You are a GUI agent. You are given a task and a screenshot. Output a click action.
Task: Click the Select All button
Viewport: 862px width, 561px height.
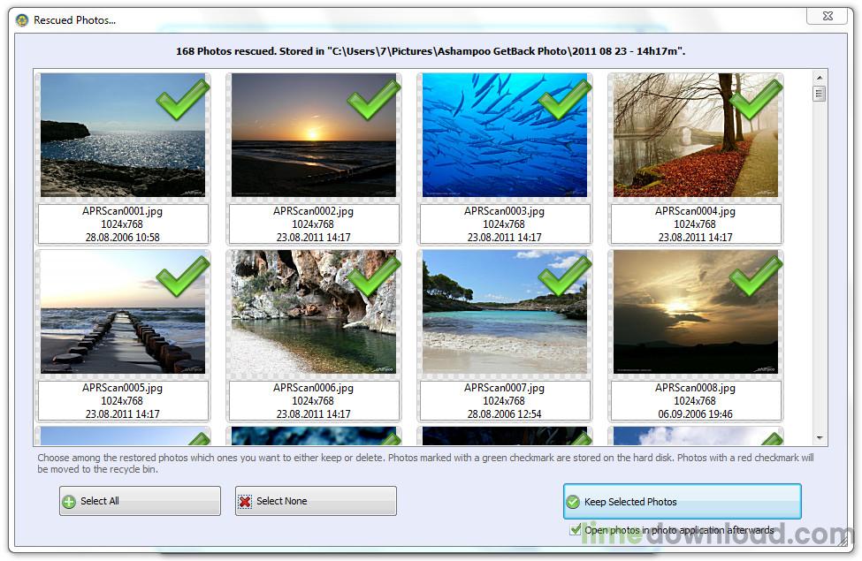tap(141, 501)
